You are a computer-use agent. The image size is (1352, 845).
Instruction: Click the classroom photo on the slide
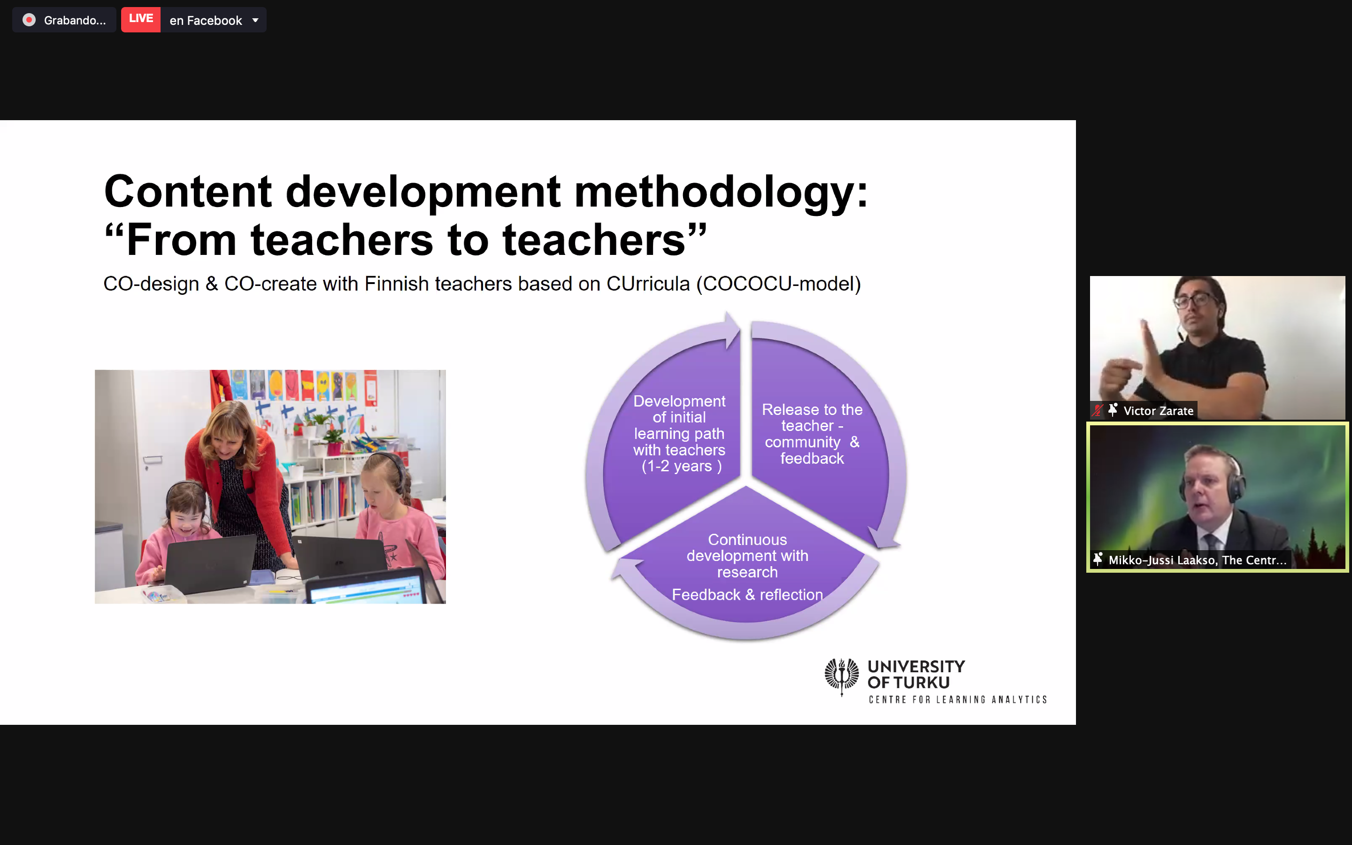pyautogui.click(x=270, y=486)
